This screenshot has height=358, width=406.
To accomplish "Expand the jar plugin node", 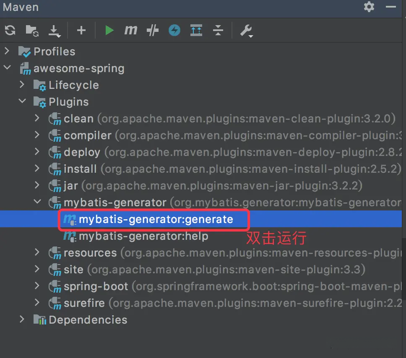I will (37, 185).
